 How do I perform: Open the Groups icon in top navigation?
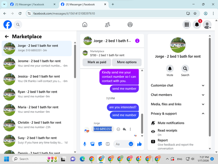tap(130, 24)
